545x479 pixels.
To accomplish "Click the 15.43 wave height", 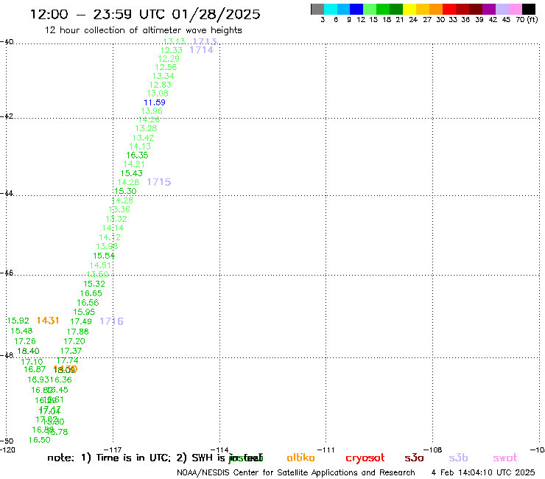I will pyautogui.click(x=131, y=173).
